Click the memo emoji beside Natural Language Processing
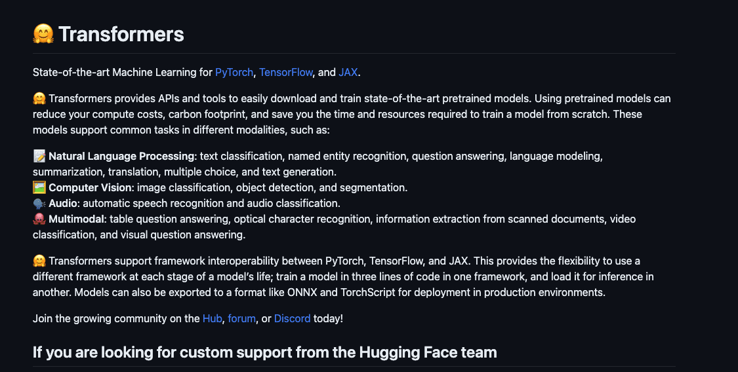The width and height of the screenshot is (738, 372). tap(39, 157)
